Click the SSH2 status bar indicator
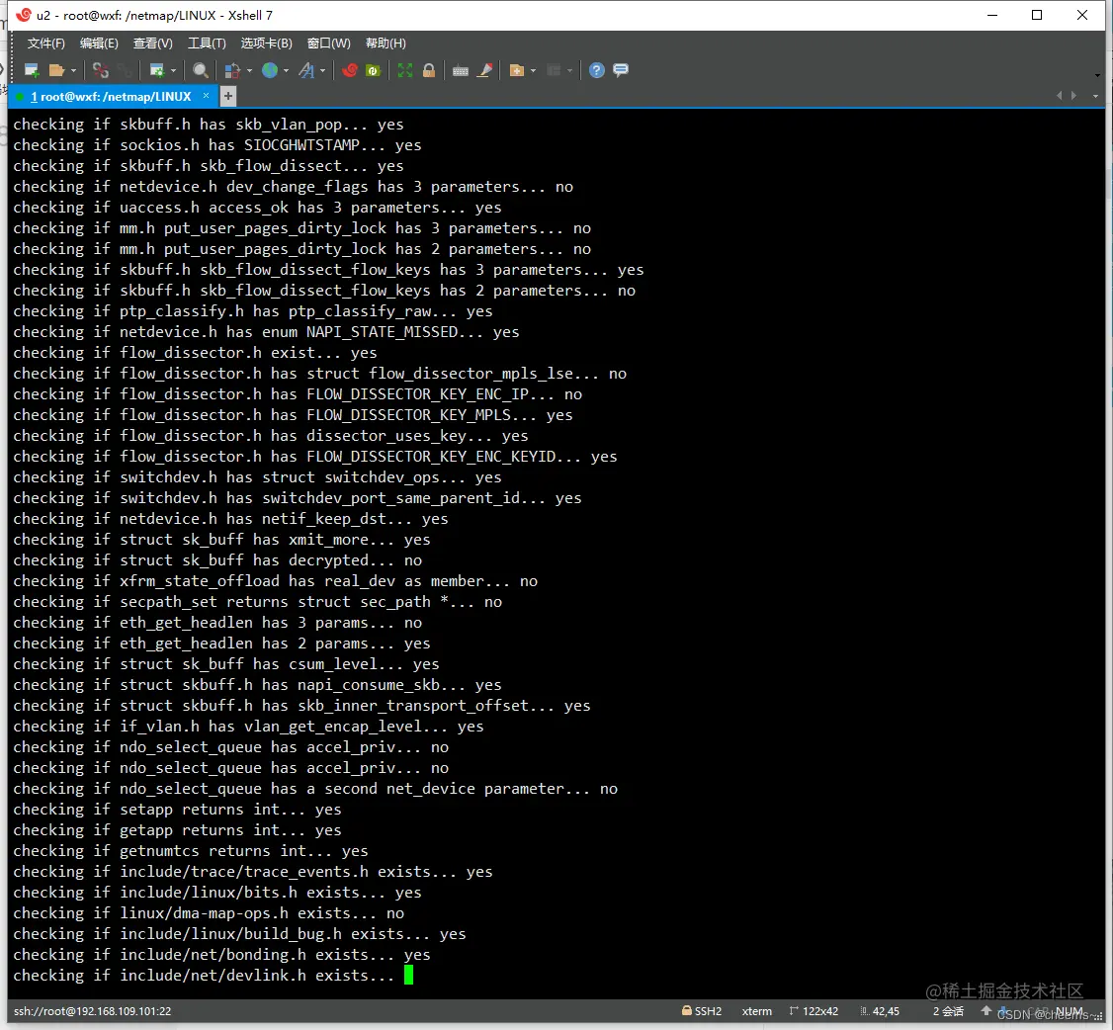1113x1030 pixels. [701, 1011]
